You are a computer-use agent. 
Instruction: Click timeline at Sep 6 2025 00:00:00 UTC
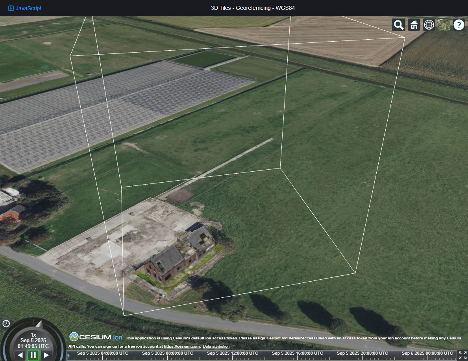pos(427,353)
